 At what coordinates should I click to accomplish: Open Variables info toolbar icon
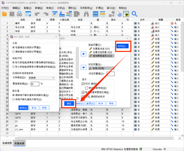69,14
